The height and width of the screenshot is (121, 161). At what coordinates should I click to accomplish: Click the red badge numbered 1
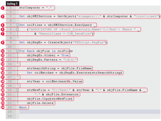(x=2, y=8)
